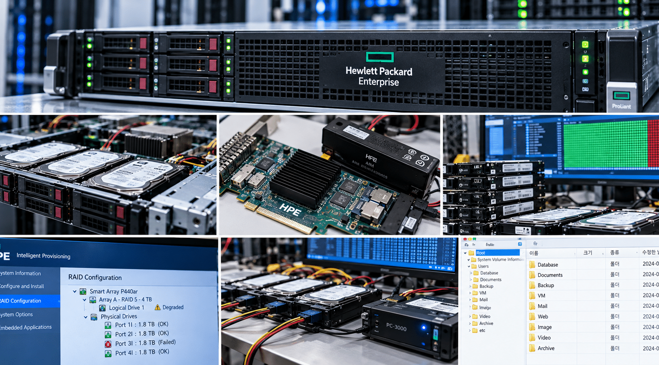Select the Root tree item
Screen dimensions: 659x365
[x=498, y=253]
